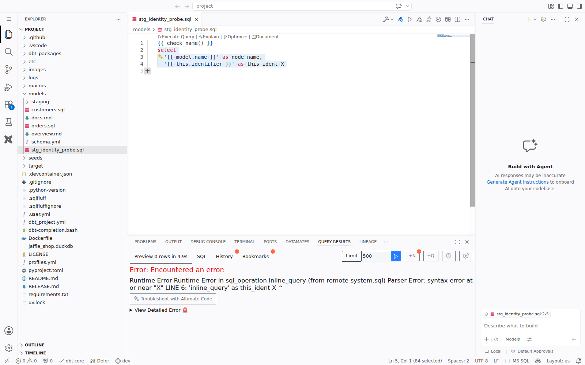Expand the .github folder
Screen dimensions: 585x365
(72, 38)
